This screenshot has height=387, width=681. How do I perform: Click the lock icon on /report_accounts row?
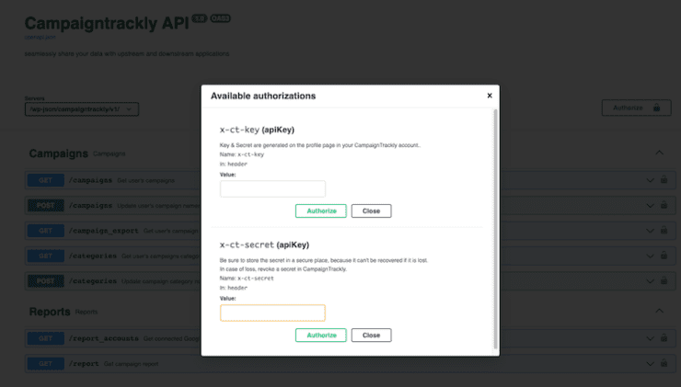(x=664, y=338)
